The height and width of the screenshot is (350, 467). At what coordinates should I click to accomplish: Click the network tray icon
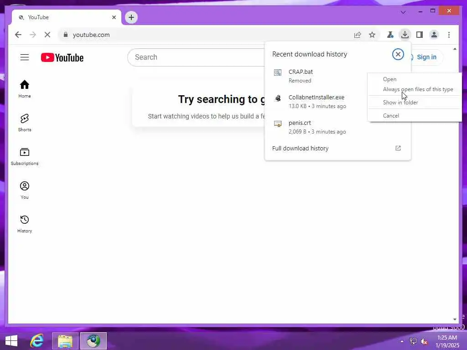click(413, 341)
